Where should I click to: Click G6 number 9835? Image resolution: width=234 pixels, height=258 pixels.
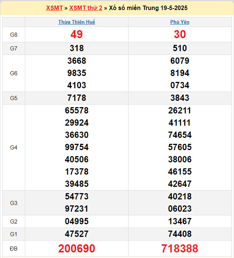coord(77,73)
